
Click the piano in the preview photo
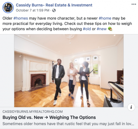pos(116,89)
